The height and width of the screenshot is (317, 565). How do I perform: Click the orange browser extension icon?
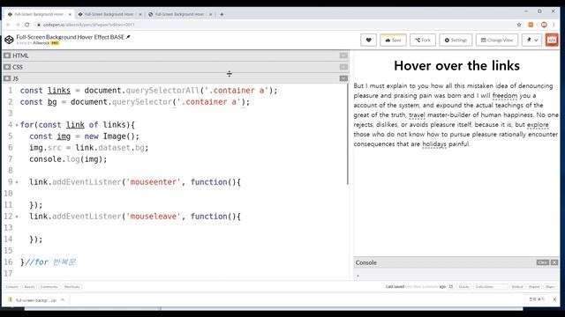click(x=531, y=25)
